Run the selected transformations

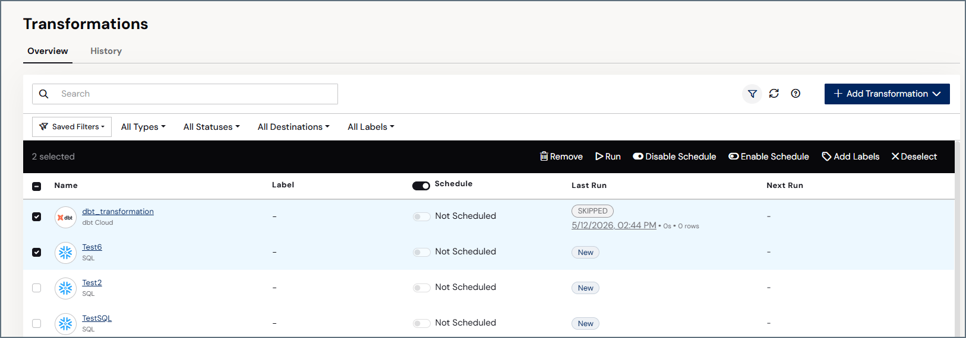click(x=608, y=157)
